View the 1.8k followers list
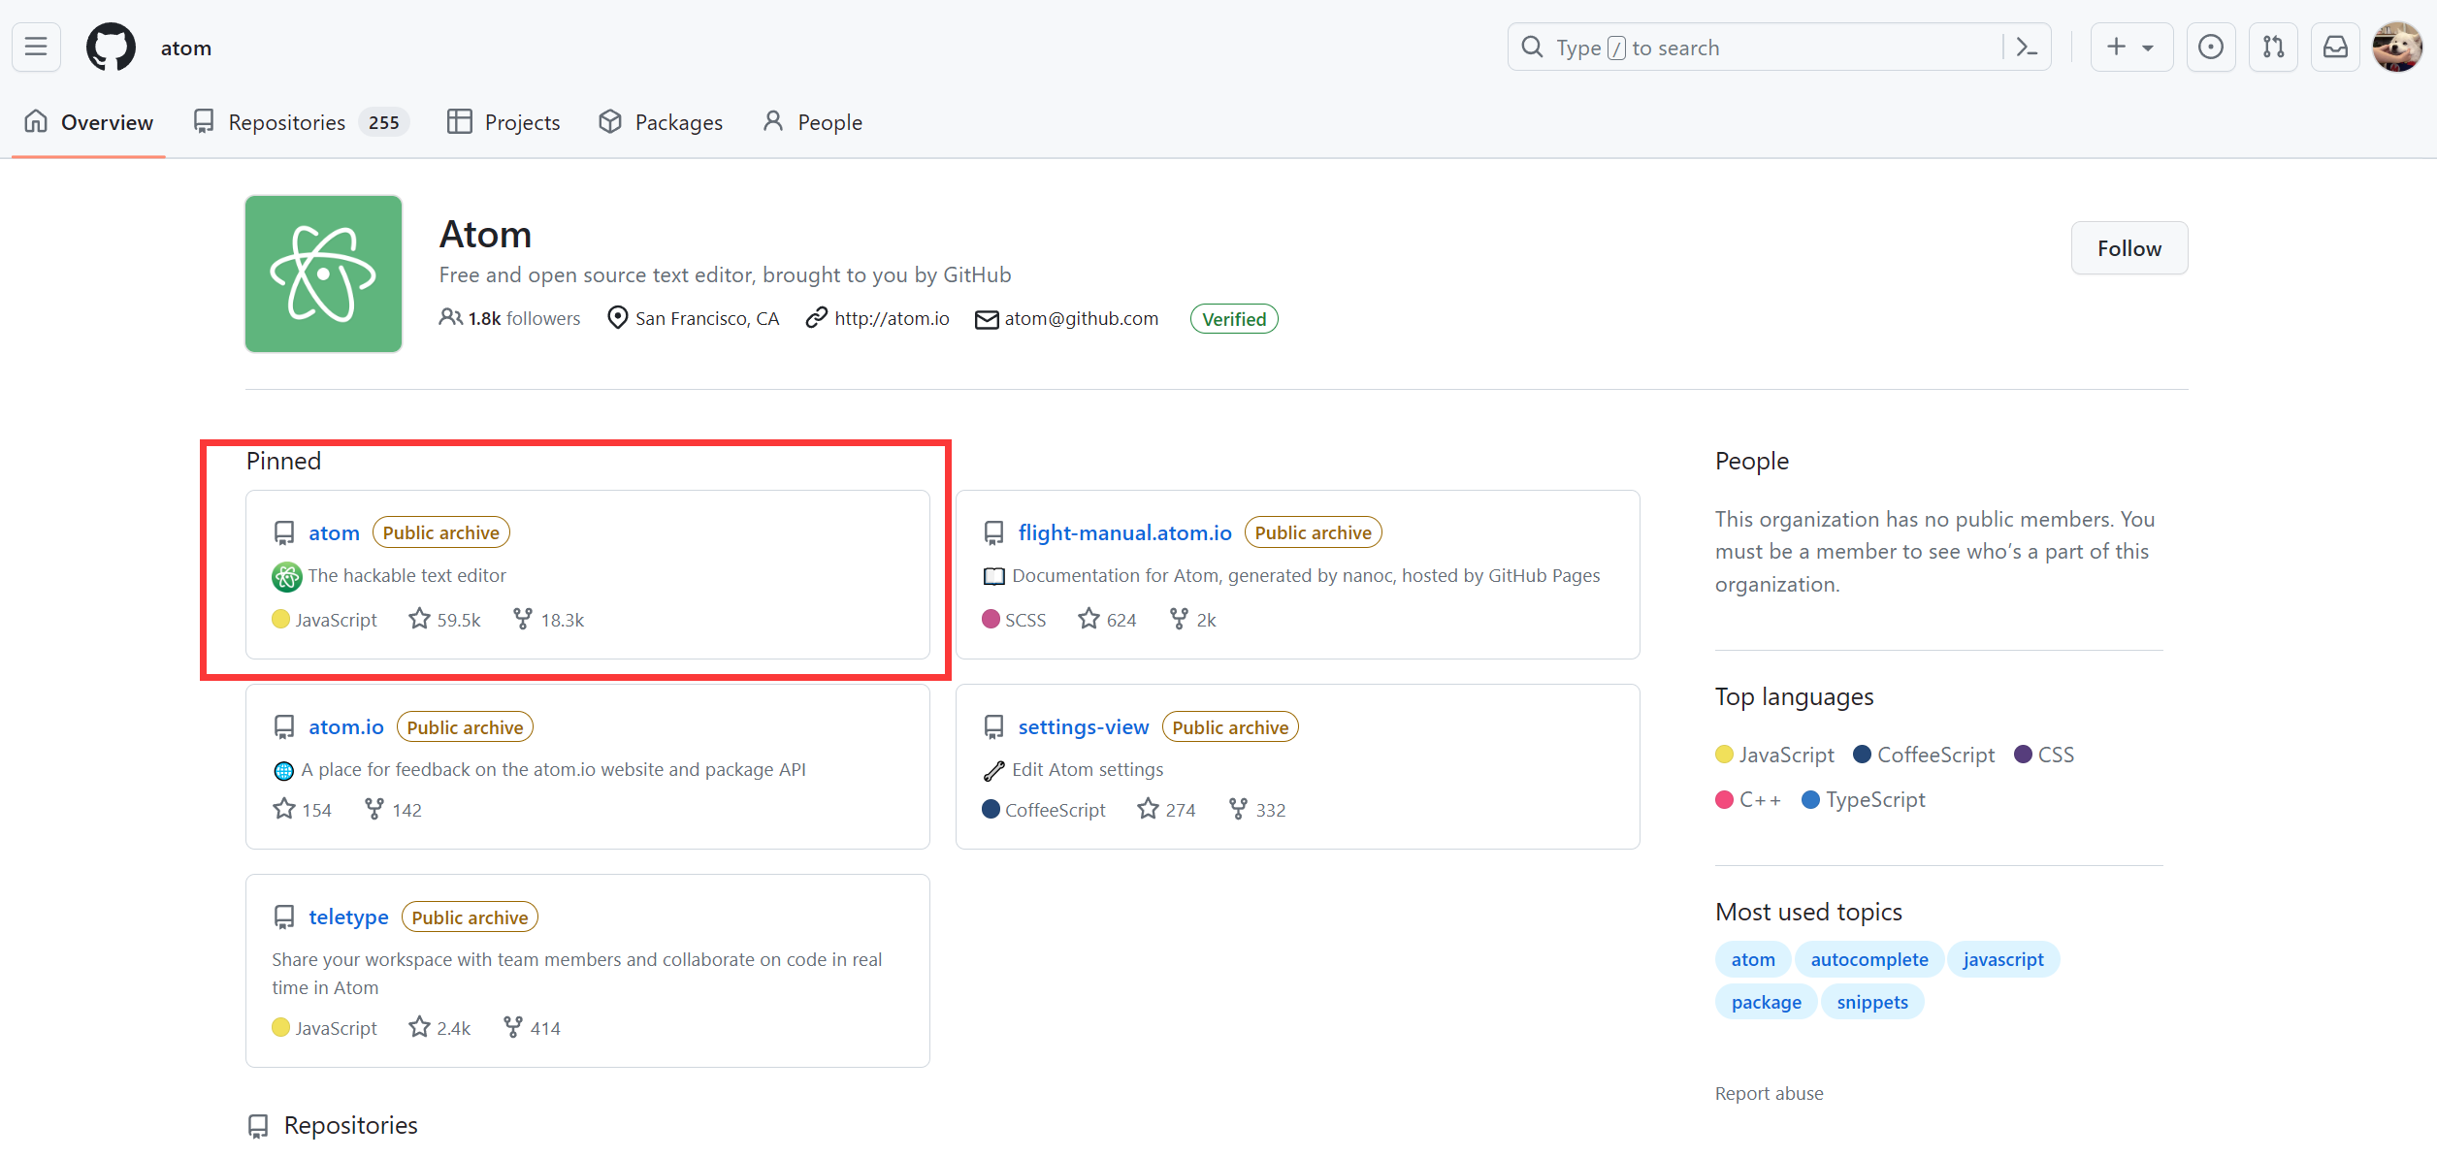 (x=510, y=318)
